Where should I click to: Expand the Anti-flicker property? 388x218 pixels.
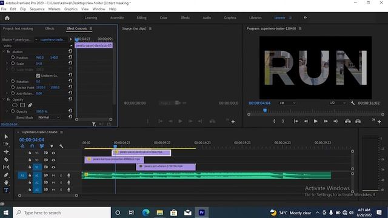[7, 93]
